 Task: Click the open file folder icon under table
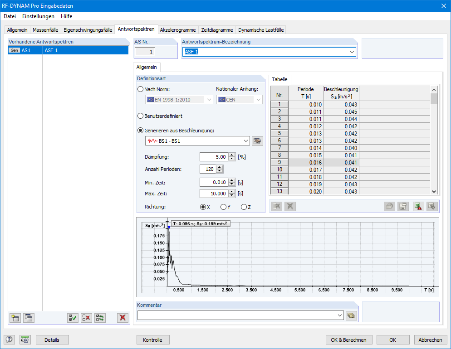[x=389, y=206]
